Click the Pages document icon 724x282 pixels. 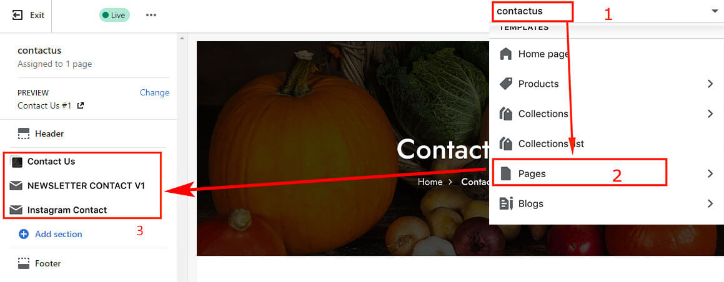[506, 173]
